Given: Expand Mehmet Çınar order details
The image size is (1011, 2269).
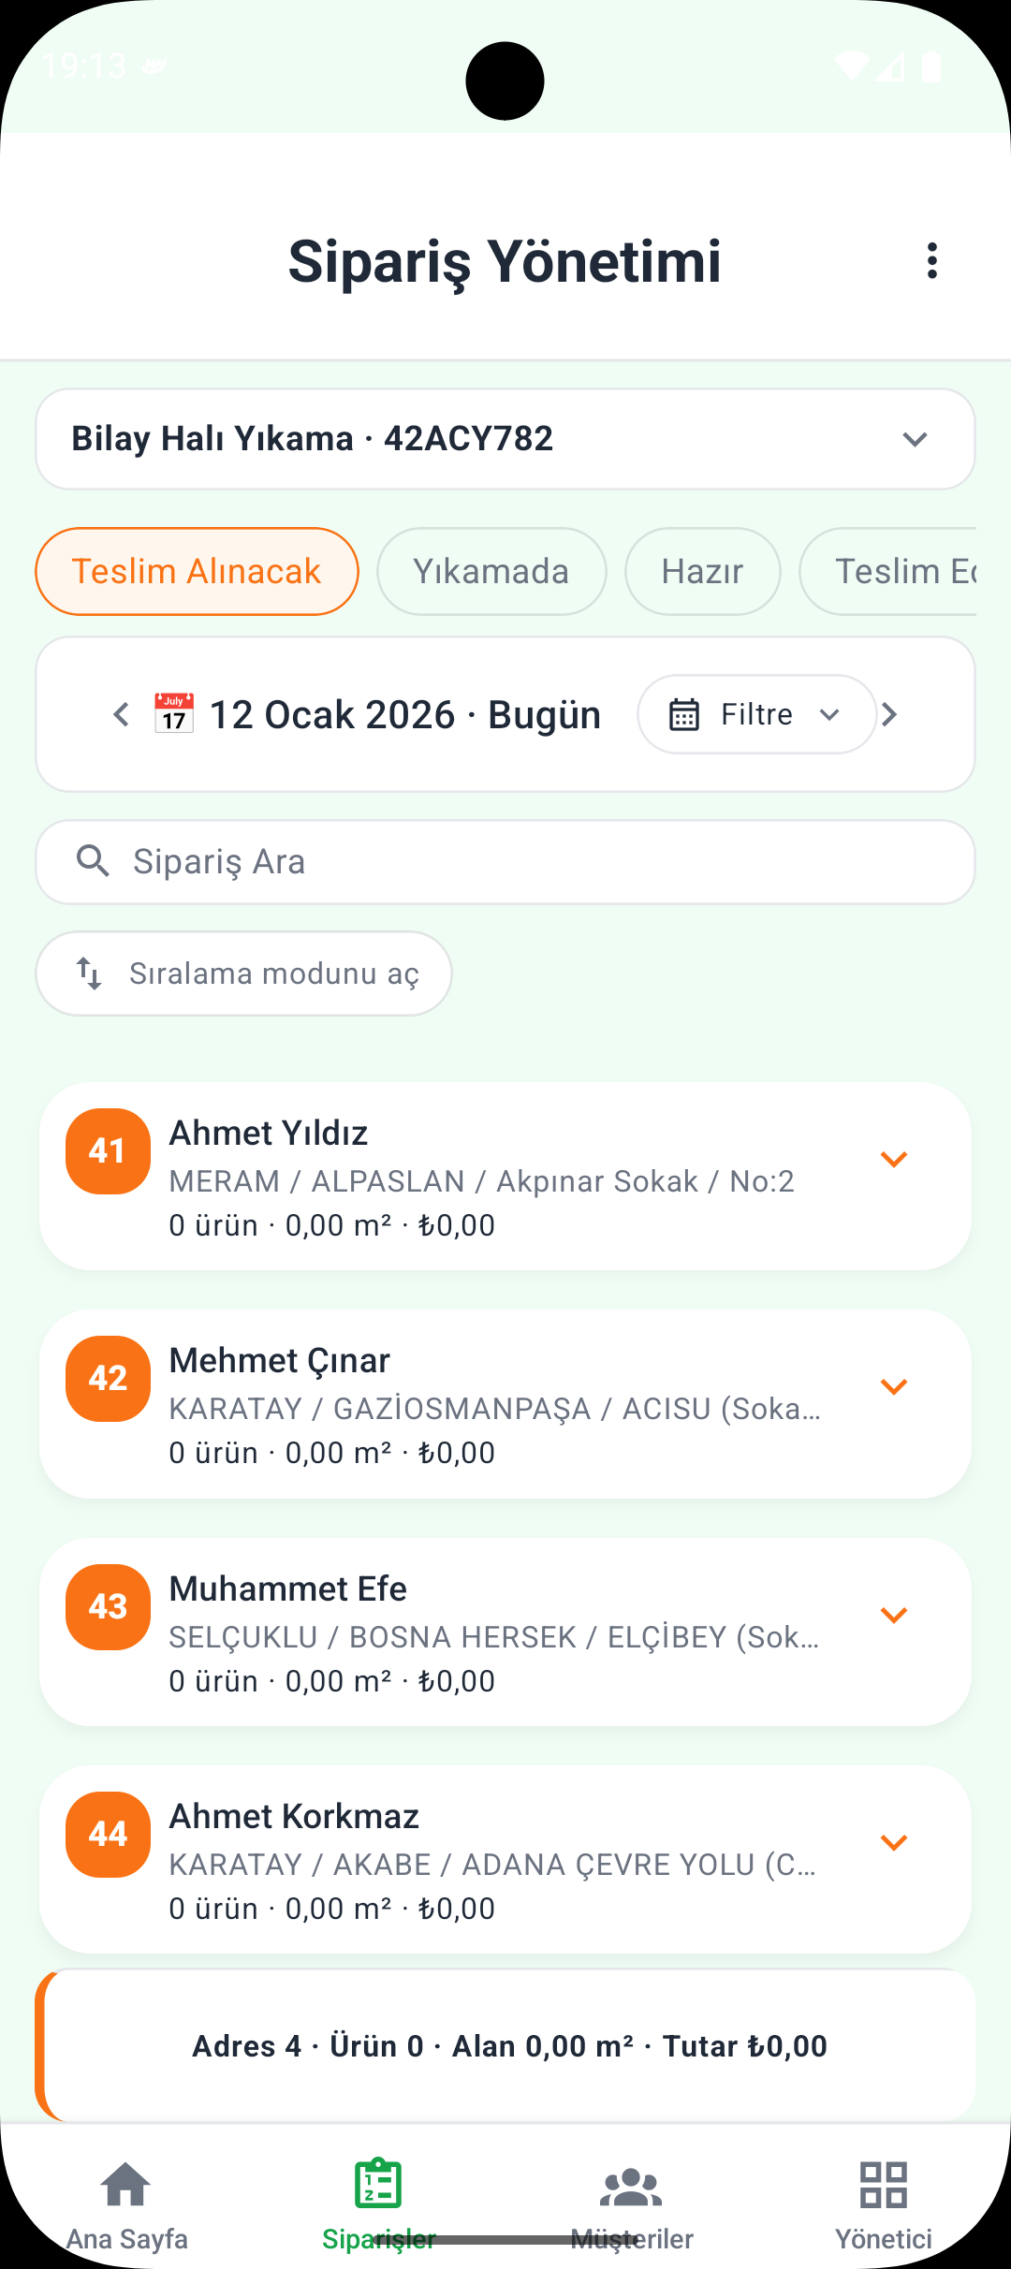Looking at the screenshot, I should coord(894,1387).
